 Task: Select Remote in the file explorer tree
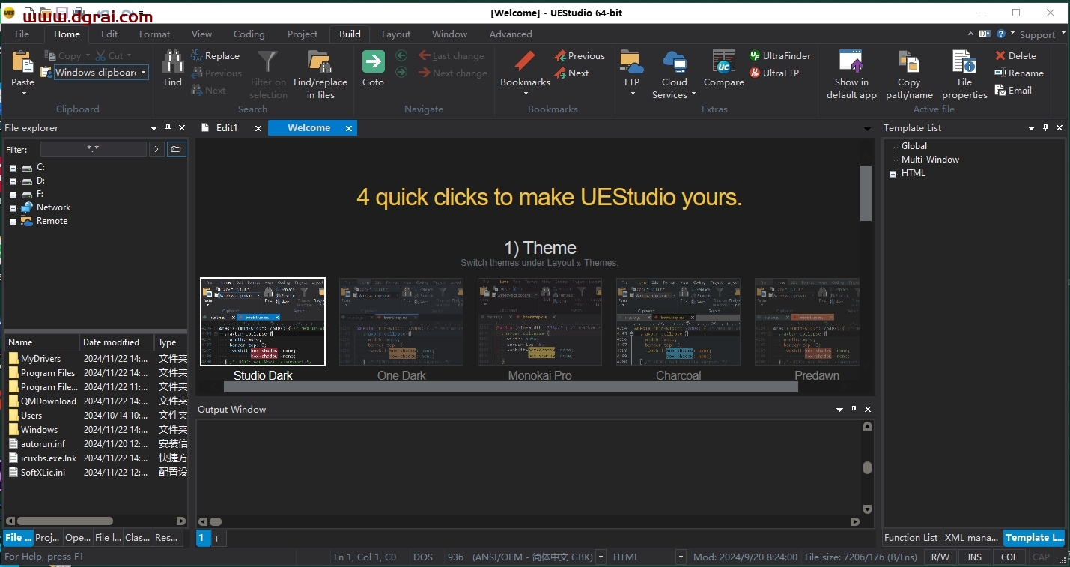[52, 221]
